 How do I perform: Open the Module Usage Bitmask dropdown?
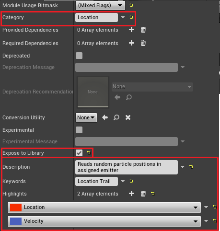[100, 5]
